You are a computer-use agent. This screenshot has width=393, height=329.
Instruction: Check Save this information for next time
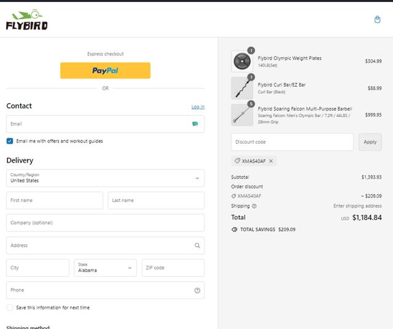[10, 308]
